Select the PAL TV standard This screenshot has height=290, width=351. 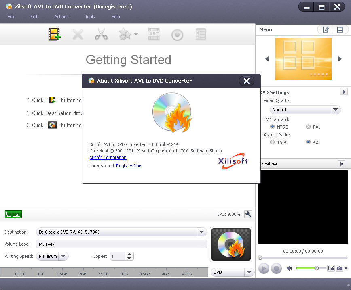click(x=308, y=127)
